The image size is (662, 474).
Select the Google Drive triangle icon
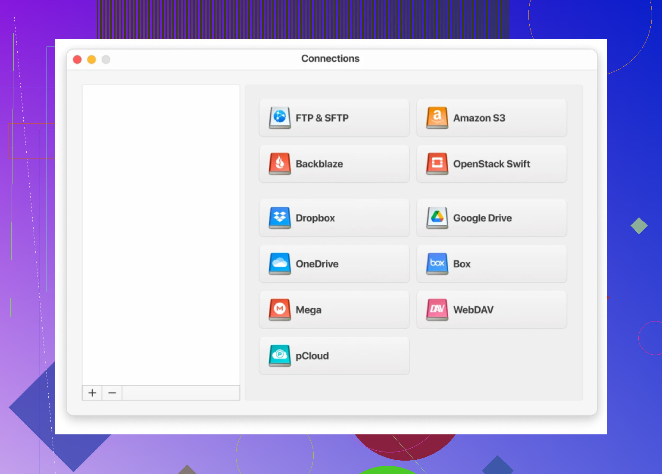tap(437, 218)
